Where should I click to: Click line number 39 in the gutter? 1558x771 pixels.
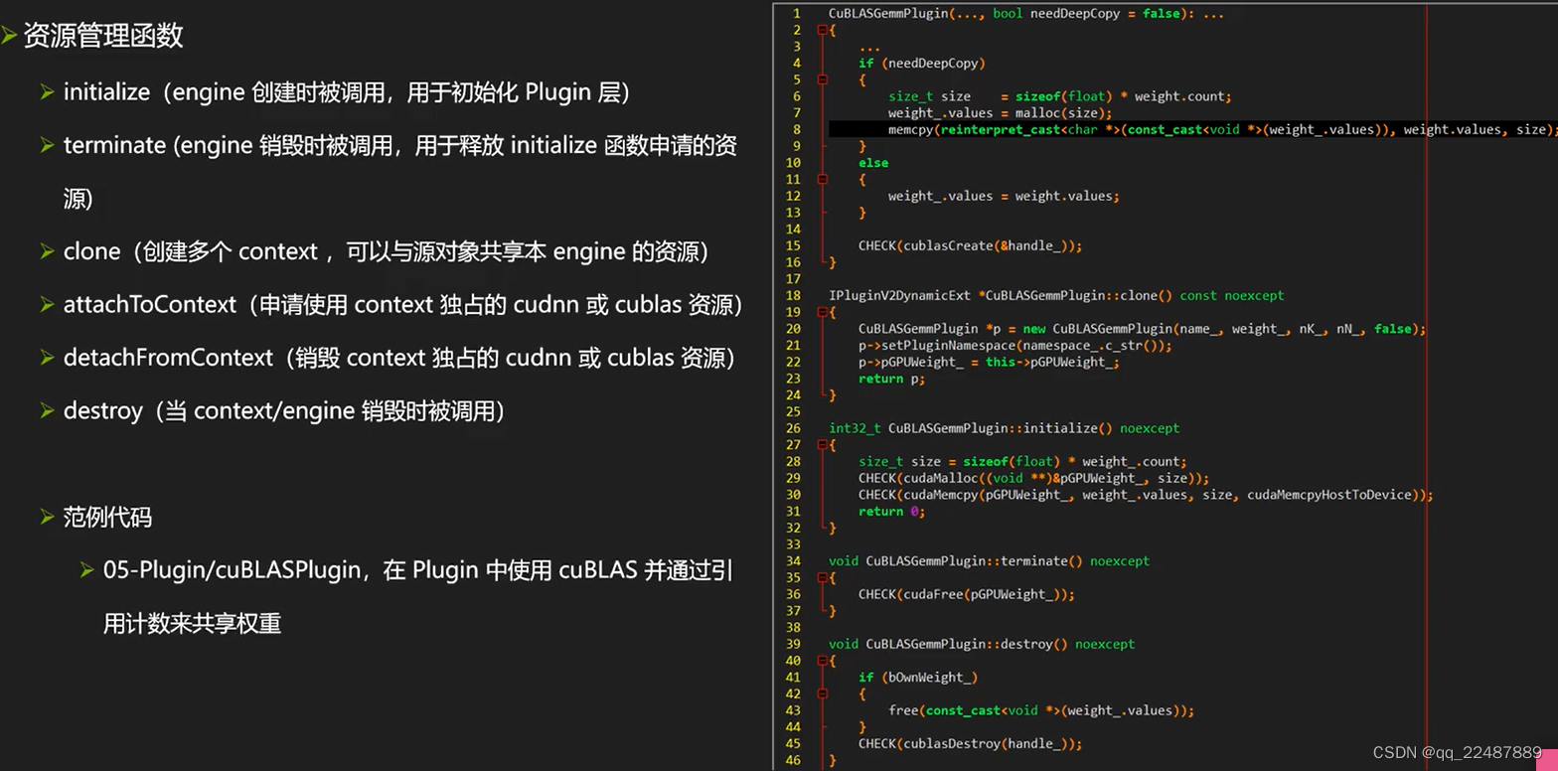[793, 644]
